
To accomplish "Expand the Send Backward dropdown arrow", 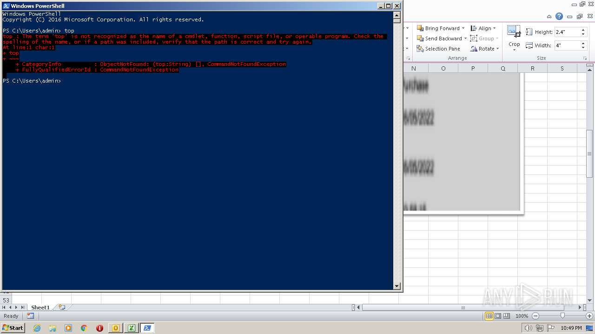I will click(x=465, y=39).
